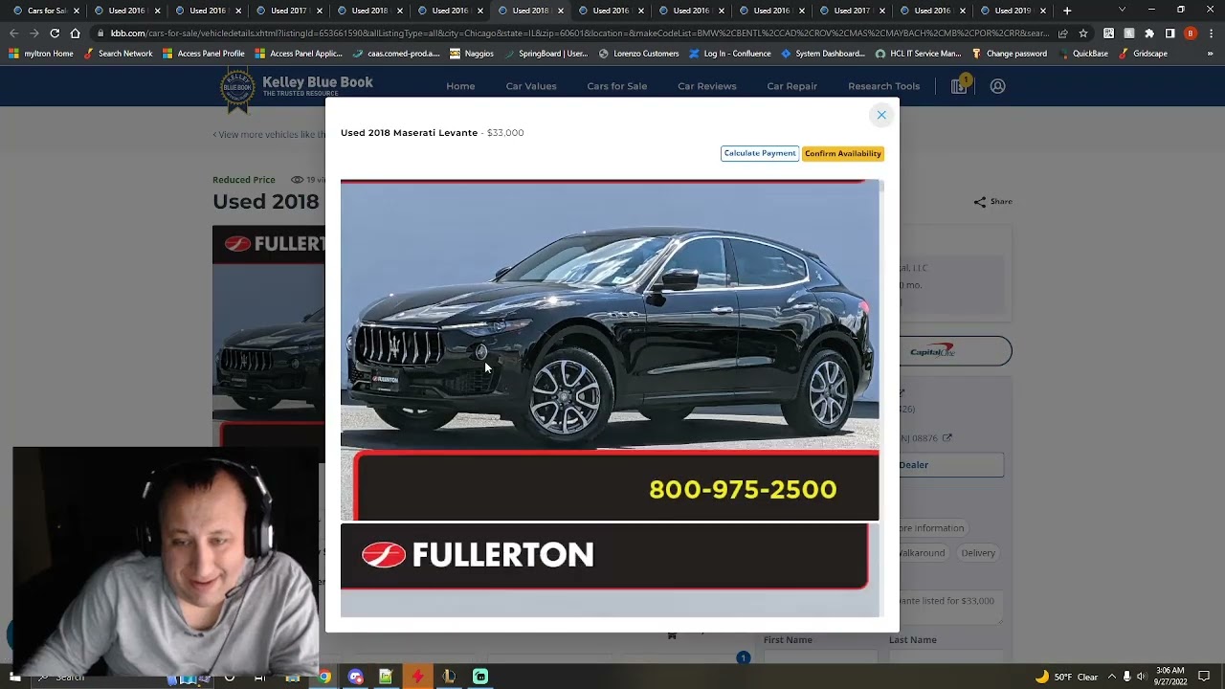Screen dimensions: 1225x689
Task: Click the Capital One financing button
Action: pyautogui.click(x=955, y=351)
